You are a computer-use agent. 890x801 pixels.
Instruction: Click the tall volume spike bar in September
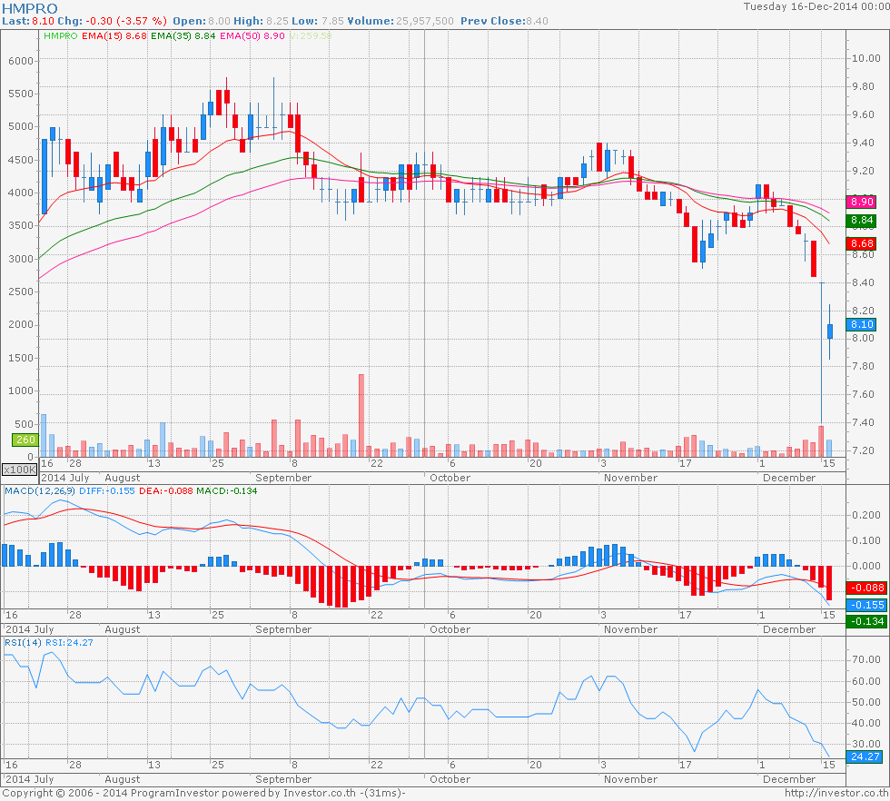361,416
